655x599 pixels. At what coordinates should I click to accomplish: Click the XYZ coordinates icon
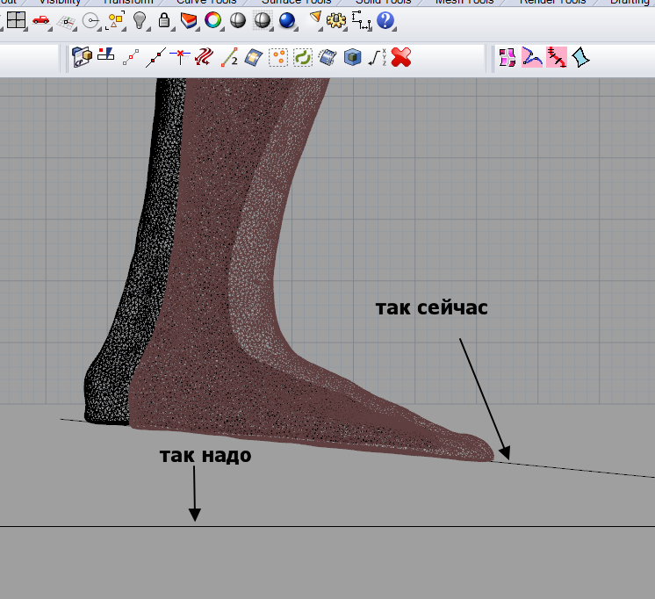coord(378,58)
